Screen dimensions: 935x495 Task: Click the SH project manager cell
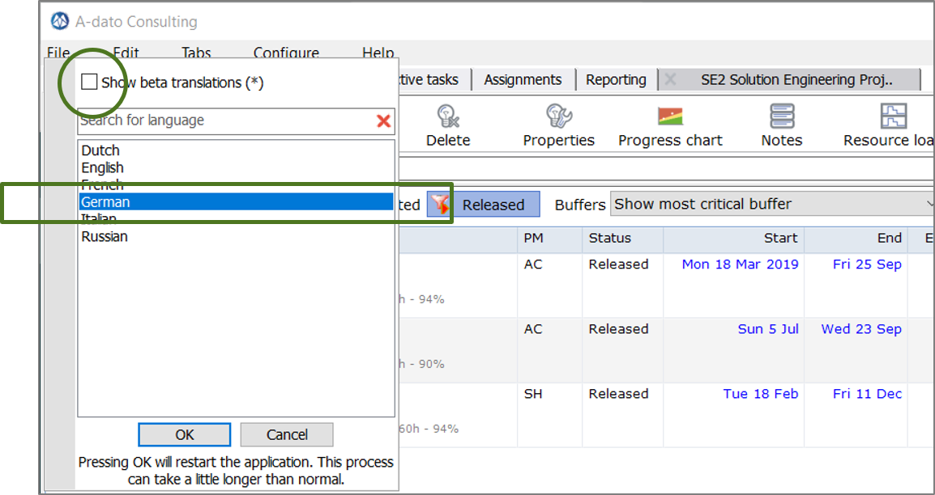[x=550, y=415]
